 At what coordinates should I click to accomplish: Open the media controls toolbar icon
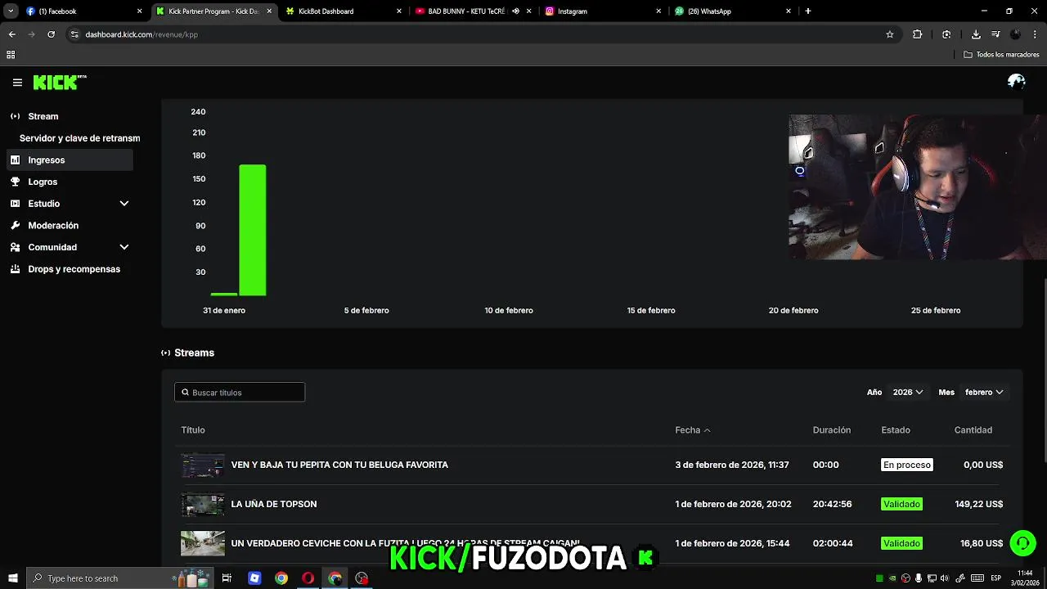pyautogui.click(x=995, y=34)
